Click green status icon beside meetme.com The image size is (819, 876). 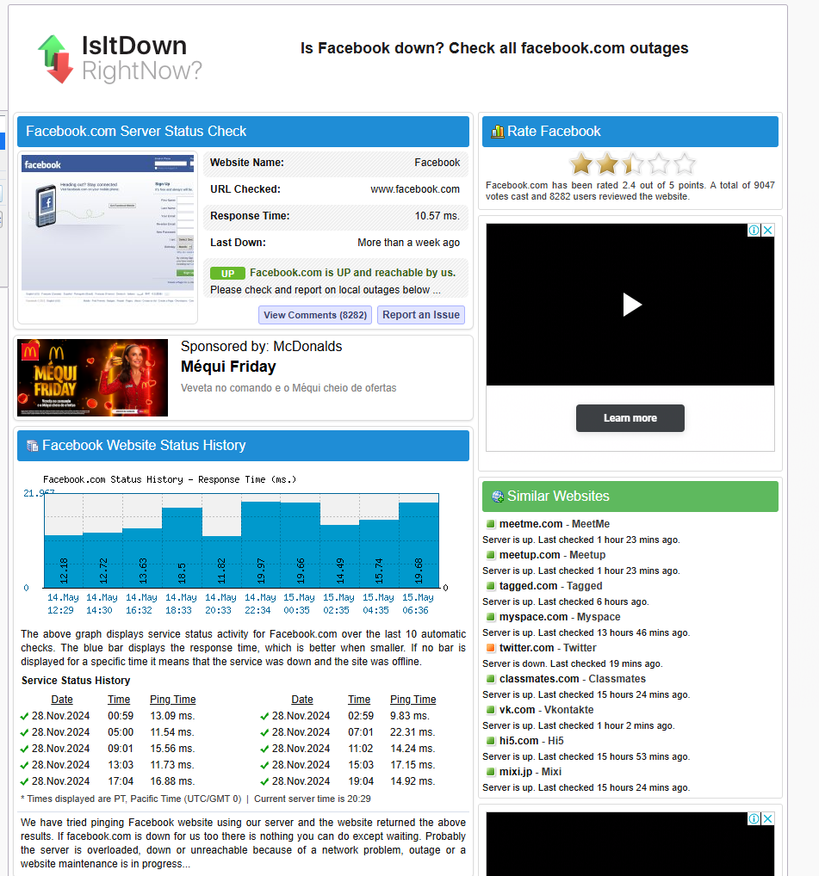click(491, 524)
